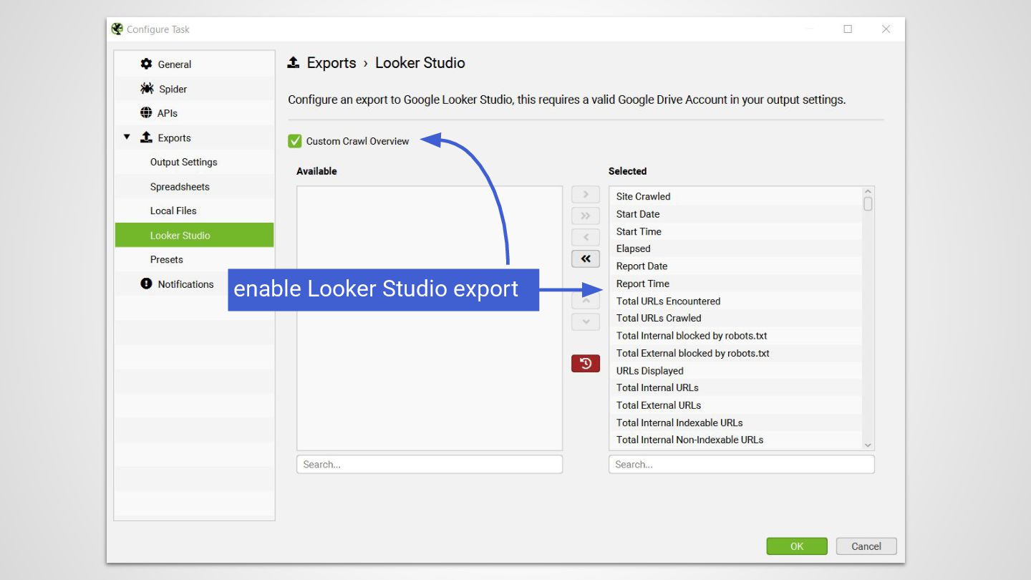This screenshot has width=1031, height=580.
Task: Click the move all left double arrow
Action: tap(586, 259)
